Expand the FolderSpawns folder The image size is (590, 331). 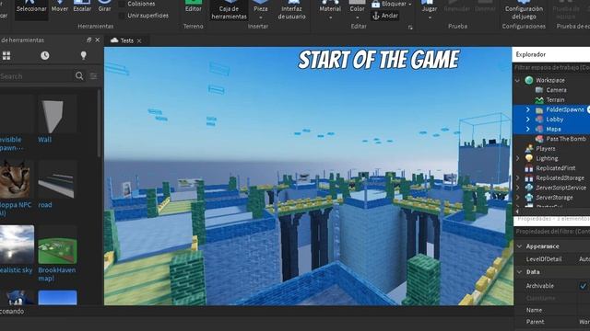[x=527, y=109]
